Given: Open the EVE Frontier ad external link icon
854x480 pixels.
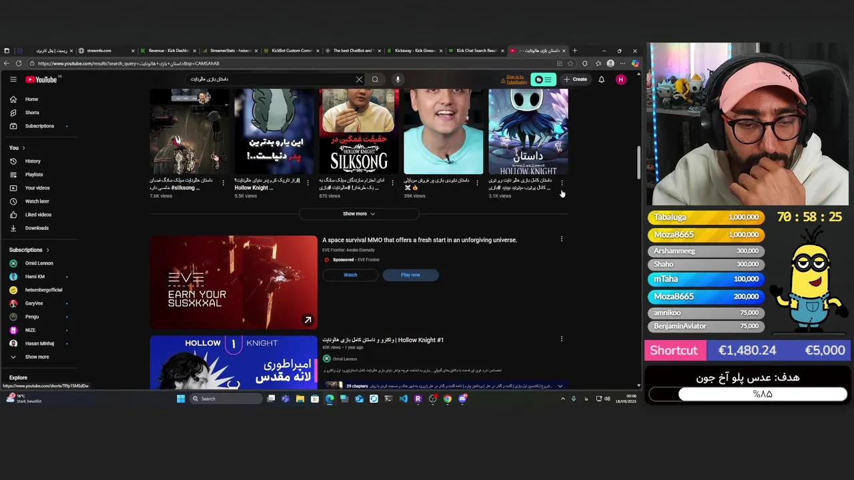Looking at the screenshot, I should click(x=308, y=320).
